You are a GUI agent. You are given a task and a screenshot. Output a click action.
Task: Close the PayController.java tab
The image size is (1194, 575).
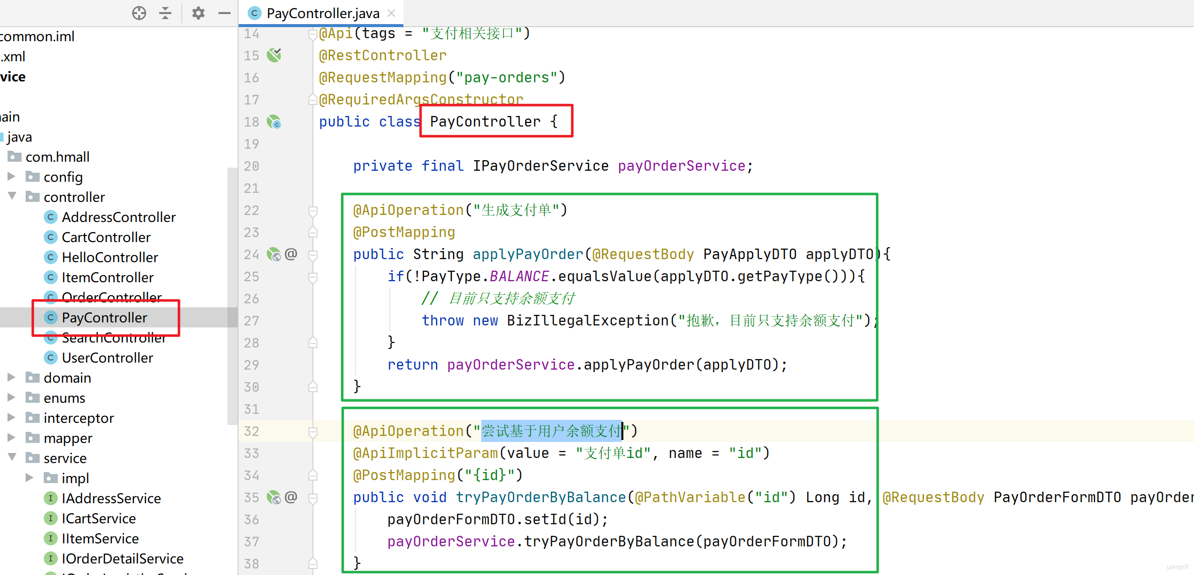(x=392, y=13)
